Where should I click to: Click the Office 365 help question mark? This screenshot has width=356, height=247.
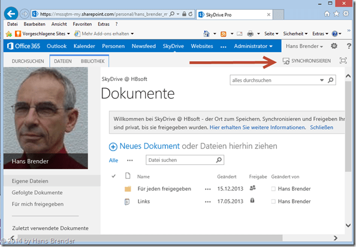(349, 46)
